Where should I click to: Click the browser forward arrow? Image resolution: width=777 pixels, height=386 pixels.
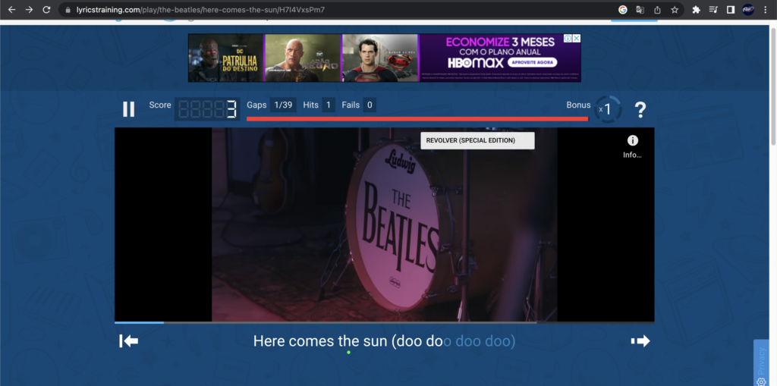coord(30,9)
